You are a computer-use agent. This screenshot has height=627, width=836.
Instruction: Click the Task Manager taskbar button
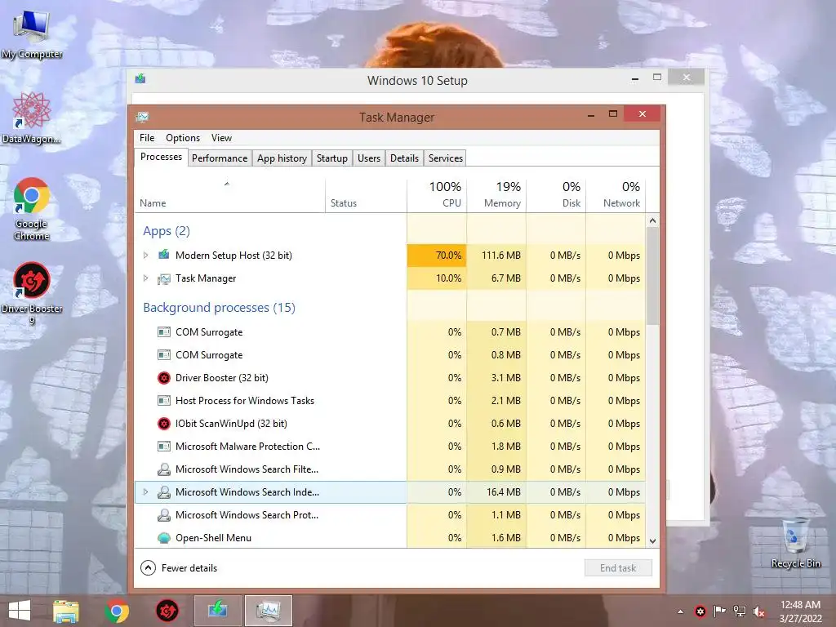(x=268, y=611)
